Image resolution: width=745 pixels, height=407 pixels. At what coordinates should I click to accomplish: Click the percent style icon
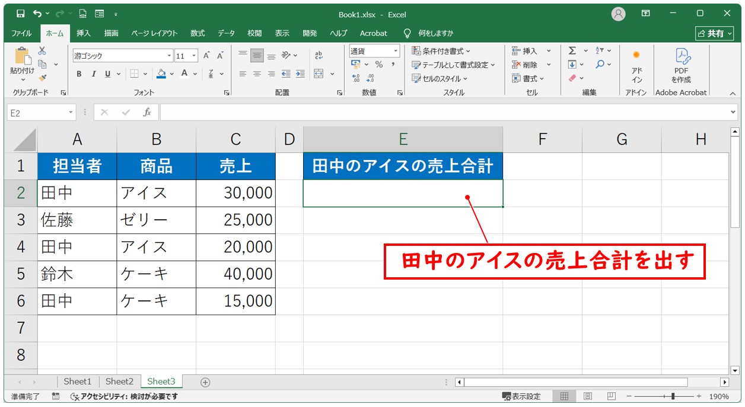pyautogui.click(x=378, y=65)
